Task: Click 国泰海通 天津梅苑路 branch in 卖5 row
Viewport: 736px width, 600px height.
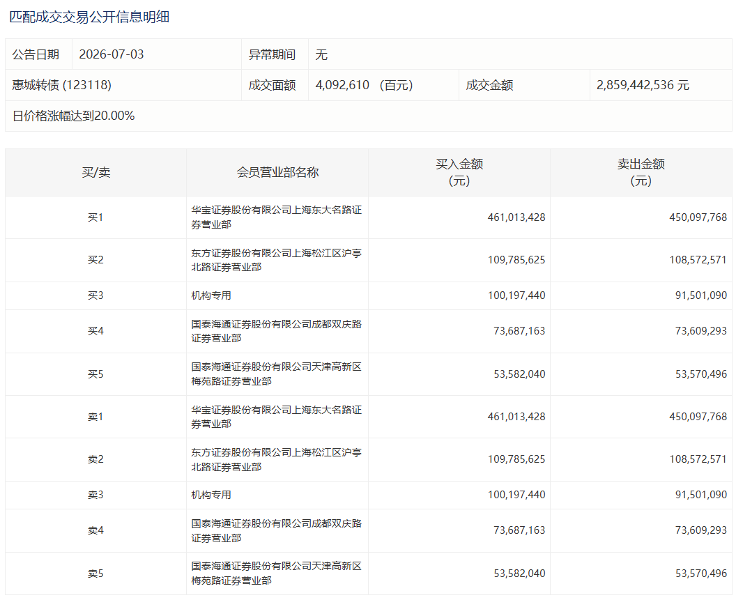Action: tap(277, 574)
